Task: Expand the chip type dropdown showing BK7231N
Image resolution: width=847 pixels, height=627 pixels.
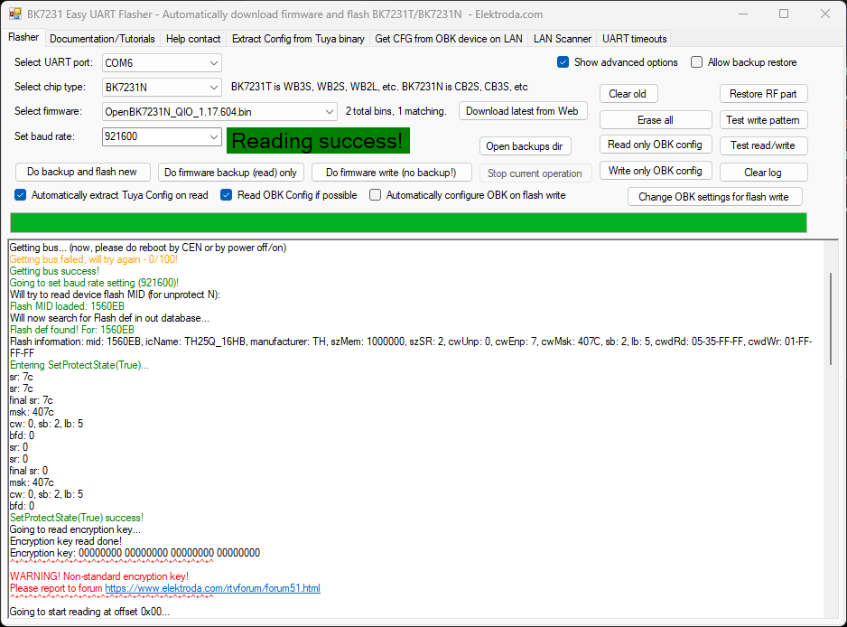Action: tap(162, 87)
